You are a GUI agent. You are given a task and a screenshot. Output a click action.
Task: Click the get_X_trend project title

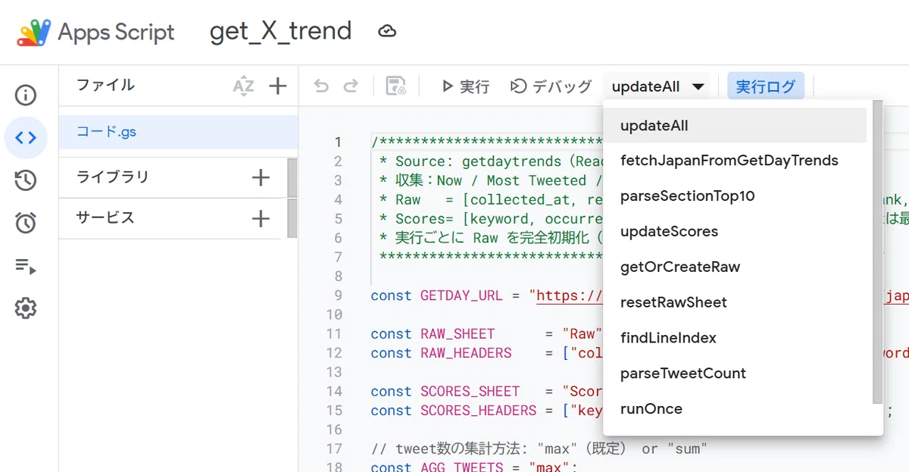point(280,32)
